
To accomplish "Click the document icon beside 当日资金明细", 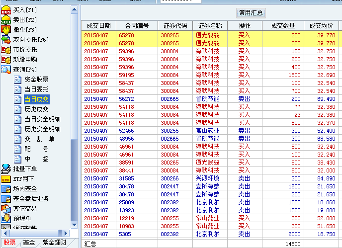I will (17, 119).
